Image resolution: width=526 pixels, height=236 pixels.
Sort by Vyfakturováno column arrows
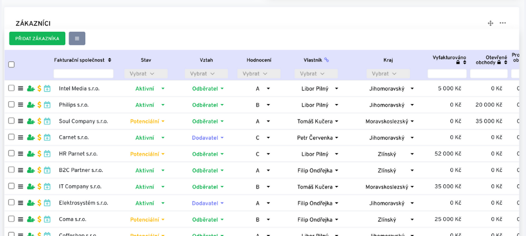click(464, 63)
